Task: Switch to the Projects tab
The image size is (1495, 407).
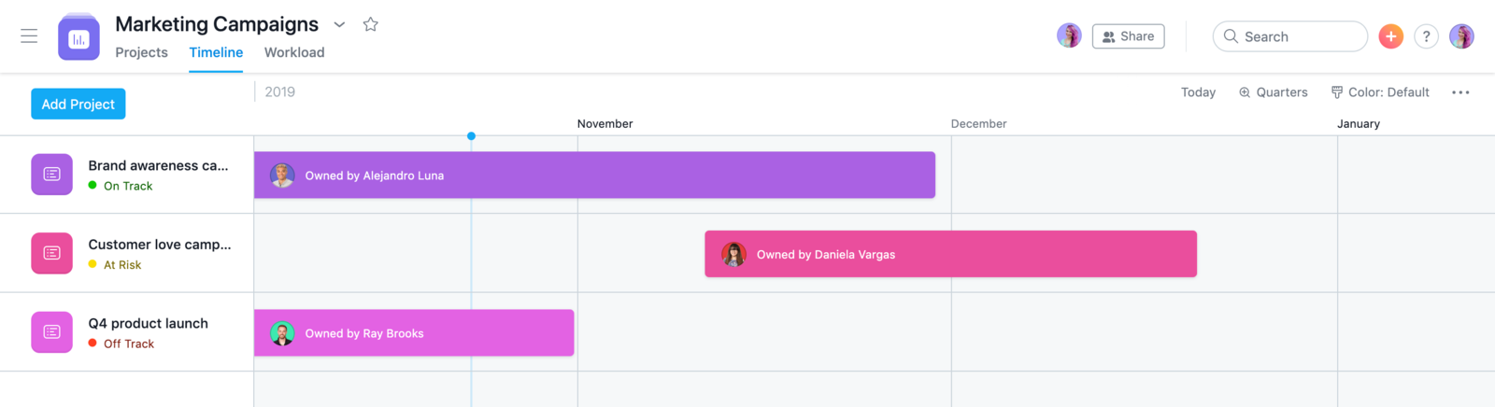Action: pyautogui.click(x=141, y=52)
